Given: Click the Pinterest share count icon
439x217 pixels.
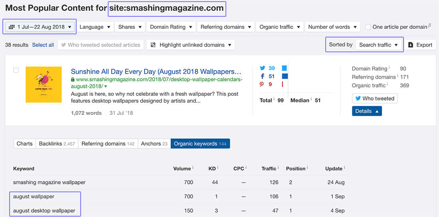Looking at the screenshot, I should pyautogui.click(x=262, y=84).
